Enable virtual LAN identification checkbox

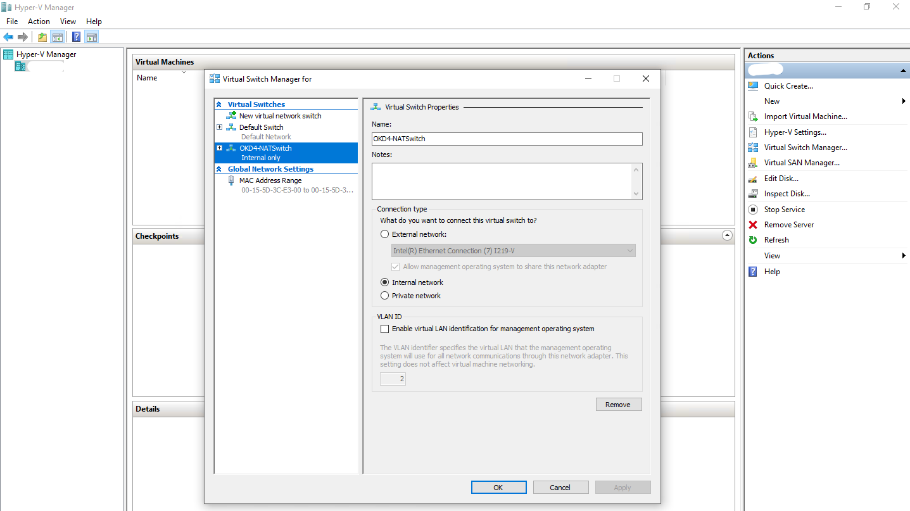pyautogui.click(x=384, y=329)
